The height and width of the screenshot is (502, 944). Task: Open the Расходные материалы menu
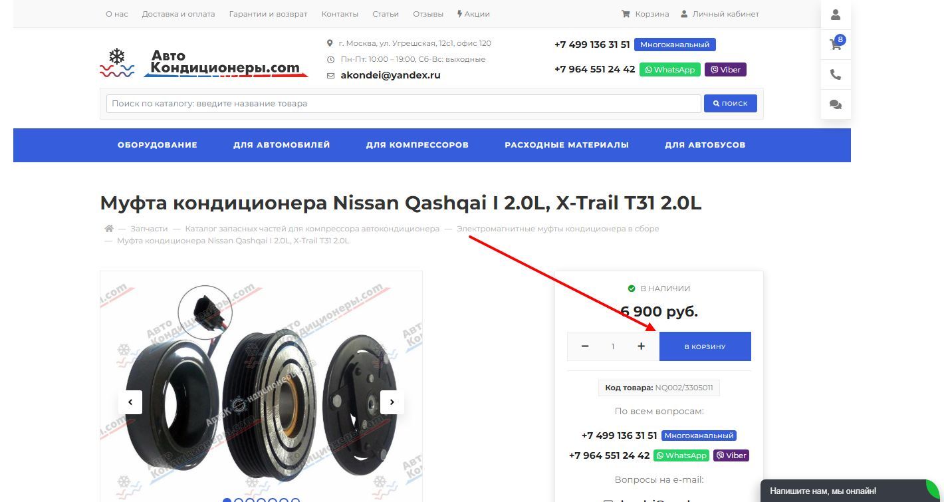coord(567,145)
